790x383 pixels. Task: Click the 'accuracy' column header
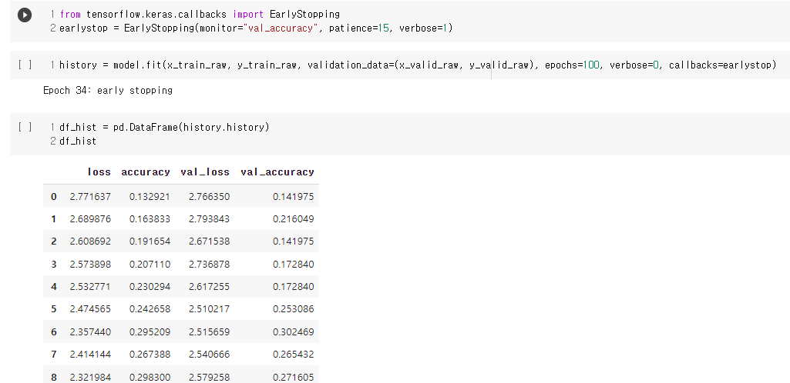click(x=146, y=172)
